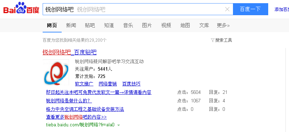The image size is (289, 132).
Task: Open 查看更多锐创网络吧的内容 link
Action: [76, 117]
